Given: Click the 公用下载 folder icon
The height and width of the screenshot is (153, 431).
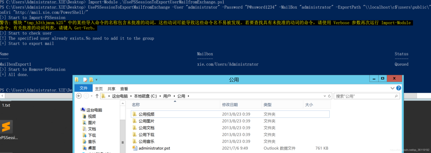Looking at the screenshot, I should pyautogui.click(x=134, y=135).
